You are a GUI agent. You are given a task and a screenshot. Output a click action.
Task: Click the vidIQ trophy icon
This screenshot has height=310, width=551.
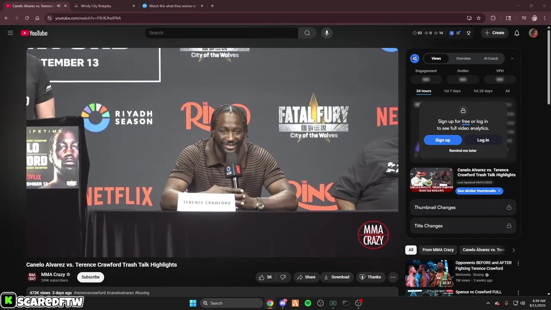coord(468,33)
